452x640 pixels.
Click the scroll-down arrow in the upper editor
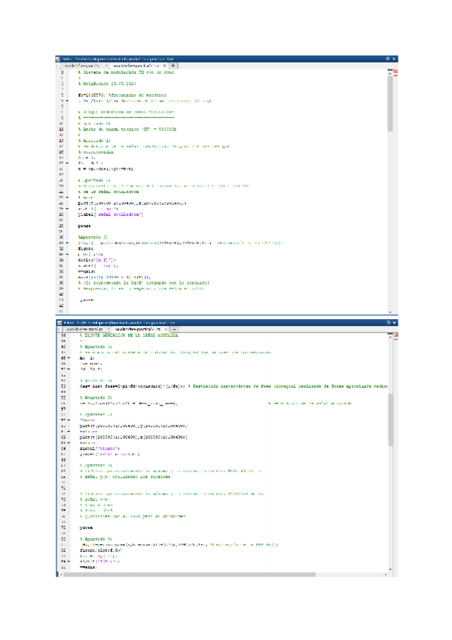coord(389,311)
